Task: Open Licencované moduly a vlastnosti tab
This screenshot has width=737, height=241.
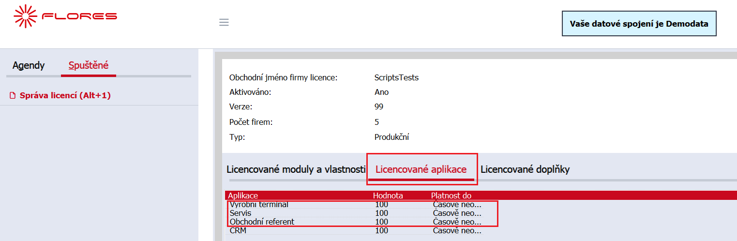Action: click(296, 169)
